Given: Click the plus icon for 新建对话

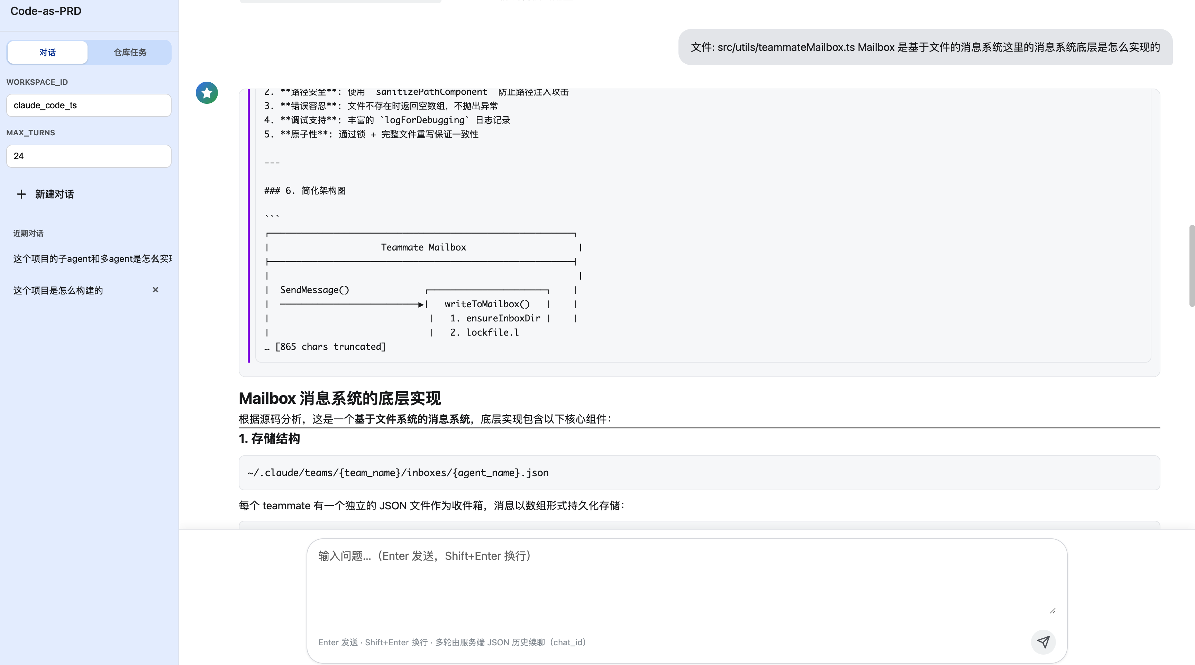Looking at the screenshot, I should coord(21,194).
